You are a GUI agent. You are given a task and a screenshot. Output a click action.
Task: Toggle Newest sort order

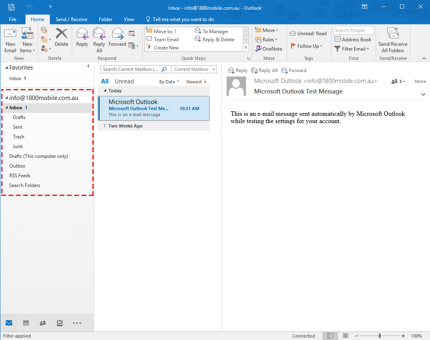[x=196, y=82]
